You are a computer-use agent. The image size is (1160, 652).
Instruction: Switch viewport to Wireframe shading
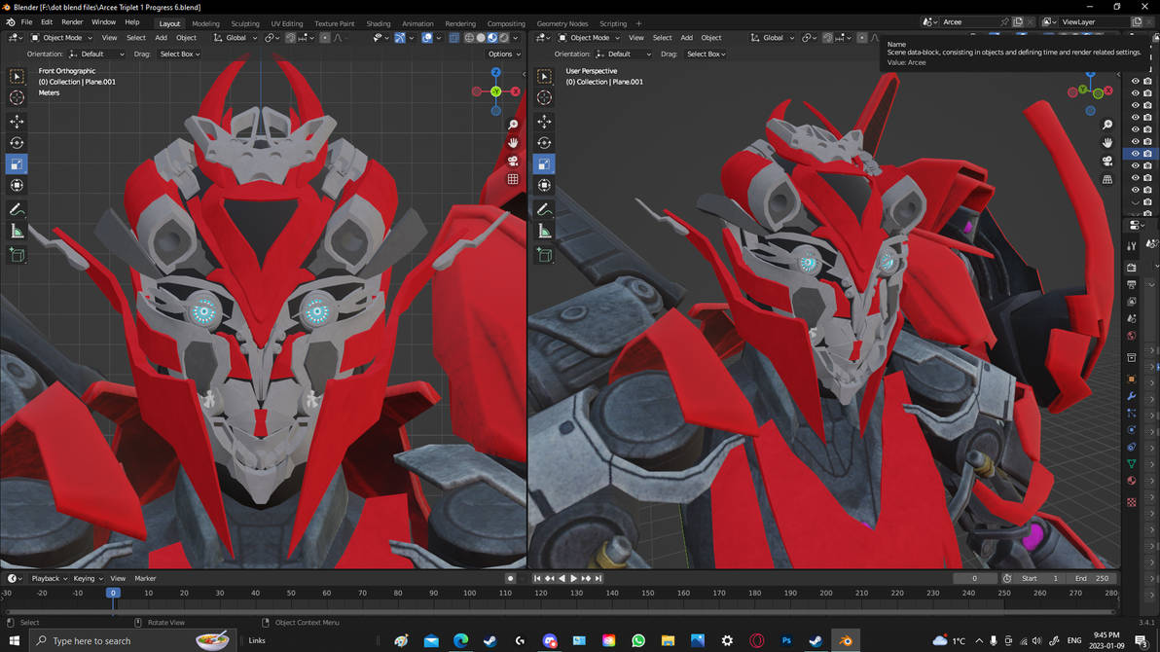(x=468, y=37)
